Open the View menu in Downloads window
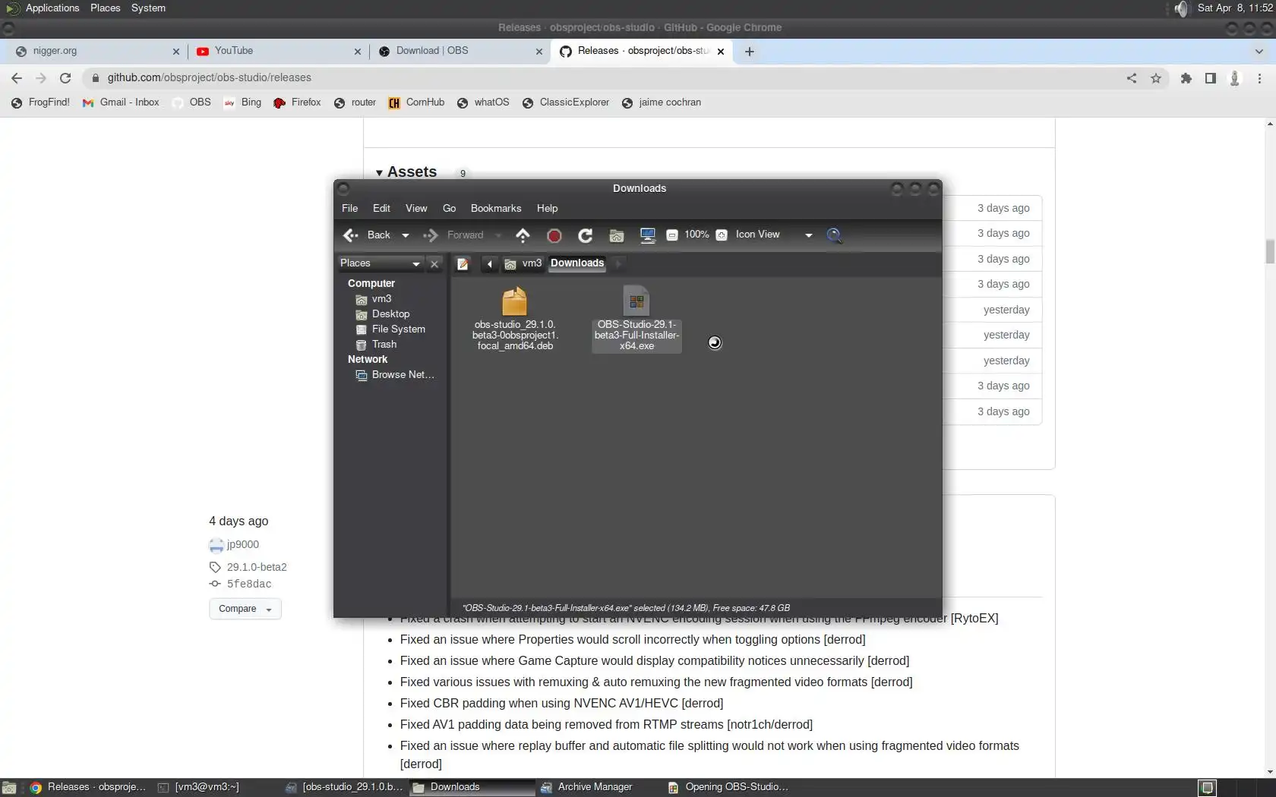This screenshot has width=1276, height=797. click(x=416, y=208)
